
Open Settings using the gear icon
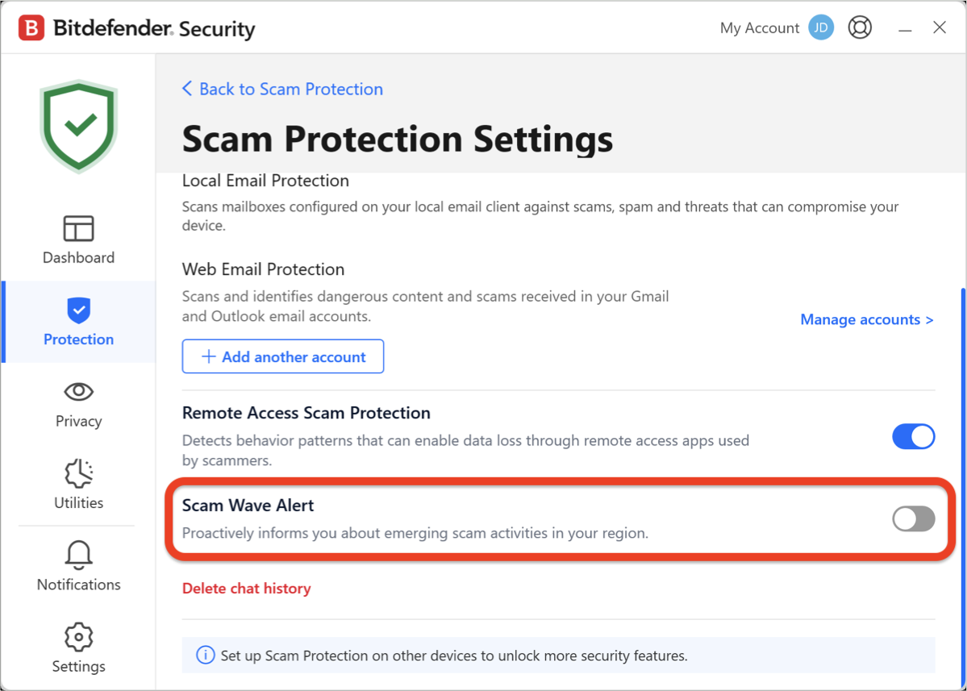pyautogui.click(x=78, y=637)
